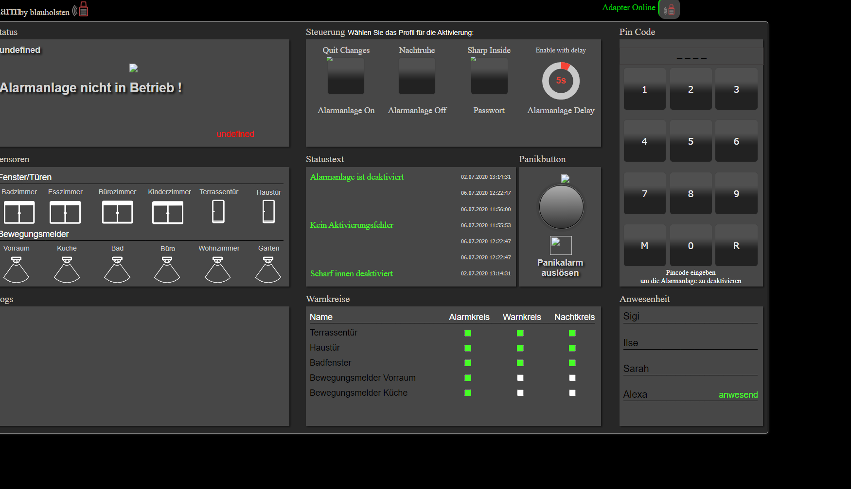Toggle Terrassentür Alarmkreis indicator
Screen dimensions: 851x489
click(468, 333)
